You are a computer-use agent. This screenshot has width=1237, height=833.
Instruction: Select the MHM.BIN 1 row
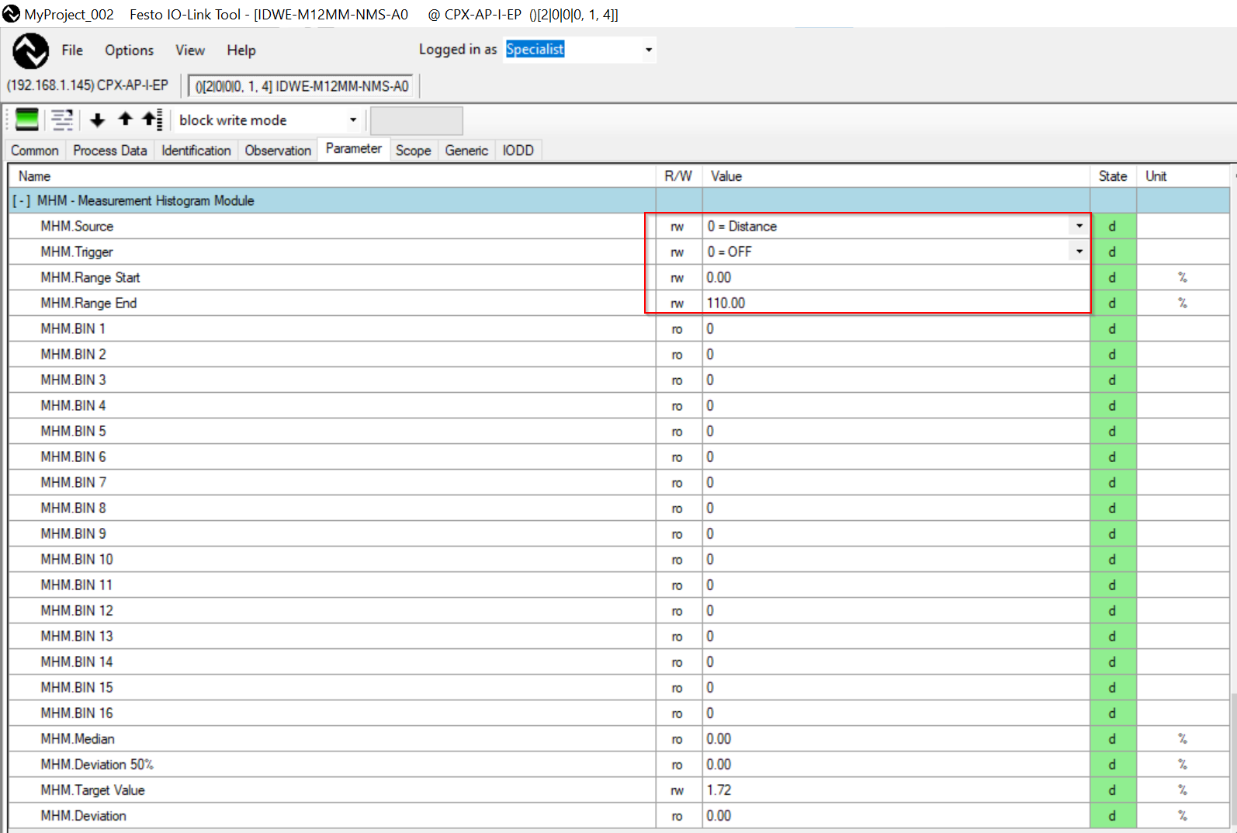click(x=618, y=328)
